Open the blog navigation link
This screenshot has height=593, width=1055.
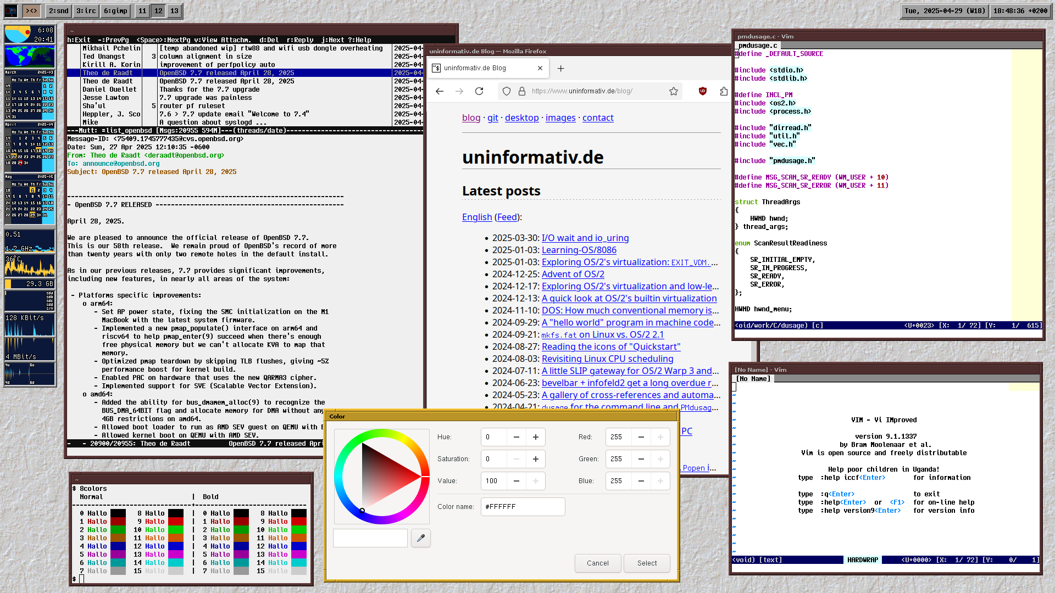pos(471,118)
